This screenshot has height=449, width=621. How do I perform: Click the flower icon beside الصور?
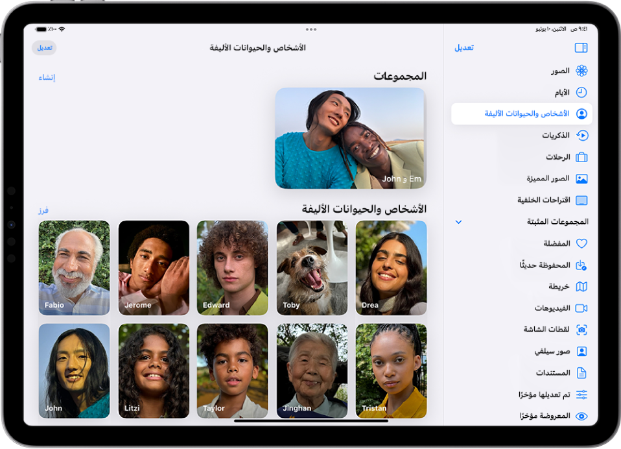[581, 71]
